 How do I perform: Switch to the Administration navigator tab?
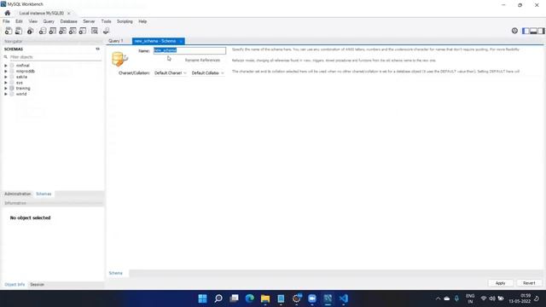click(18, 194)
